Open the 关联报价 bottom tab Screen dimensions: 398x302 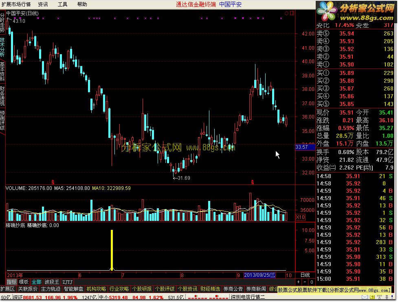[x=28, y=289]
